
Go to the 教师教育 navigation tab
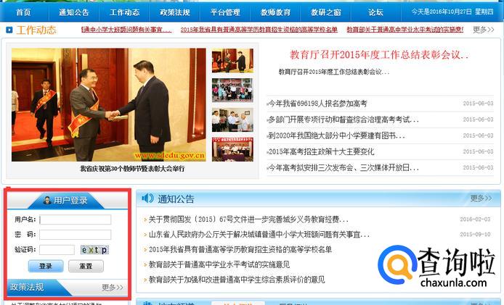pos(275,12)
